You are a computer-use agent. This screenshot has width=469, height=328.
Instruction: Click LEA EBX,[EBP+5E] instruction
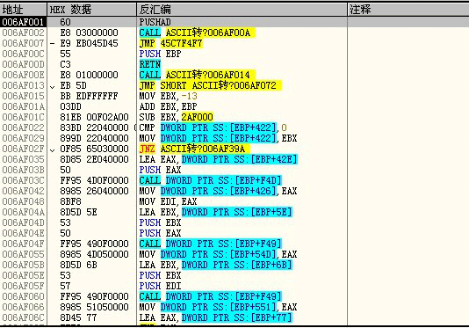[215, 212]
